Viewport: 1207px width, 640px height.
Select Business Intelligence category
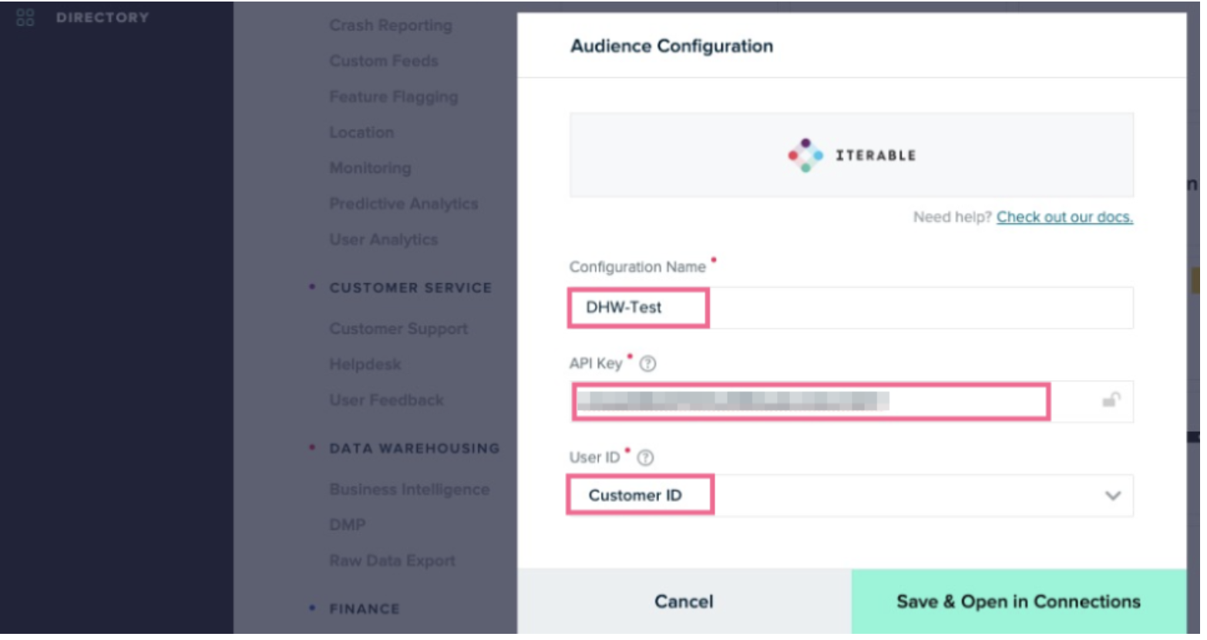coord(409,490)
